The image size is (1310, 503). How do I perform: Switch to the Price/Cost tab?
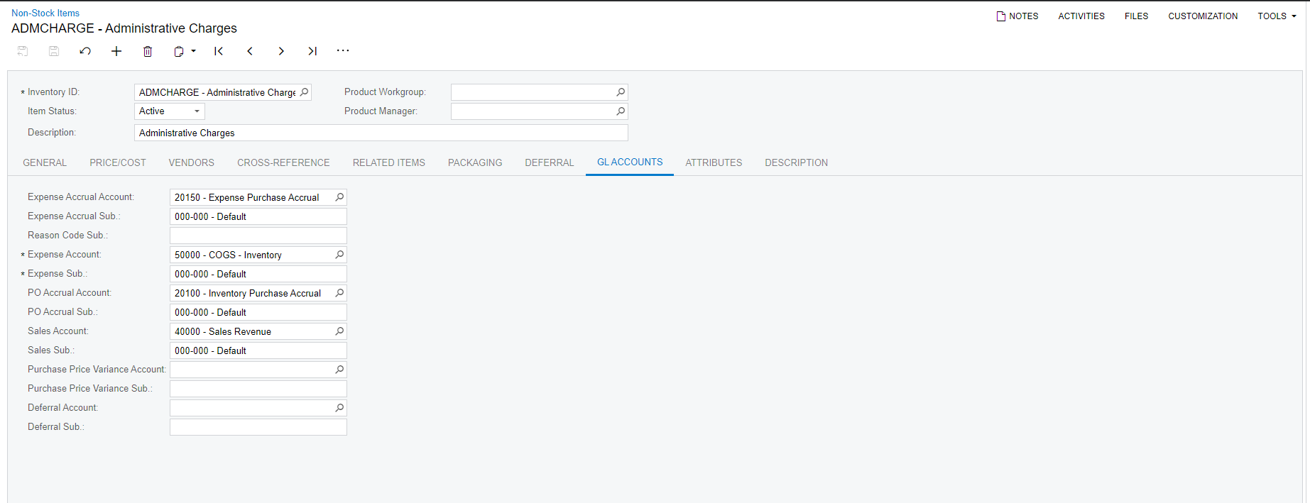118,162
